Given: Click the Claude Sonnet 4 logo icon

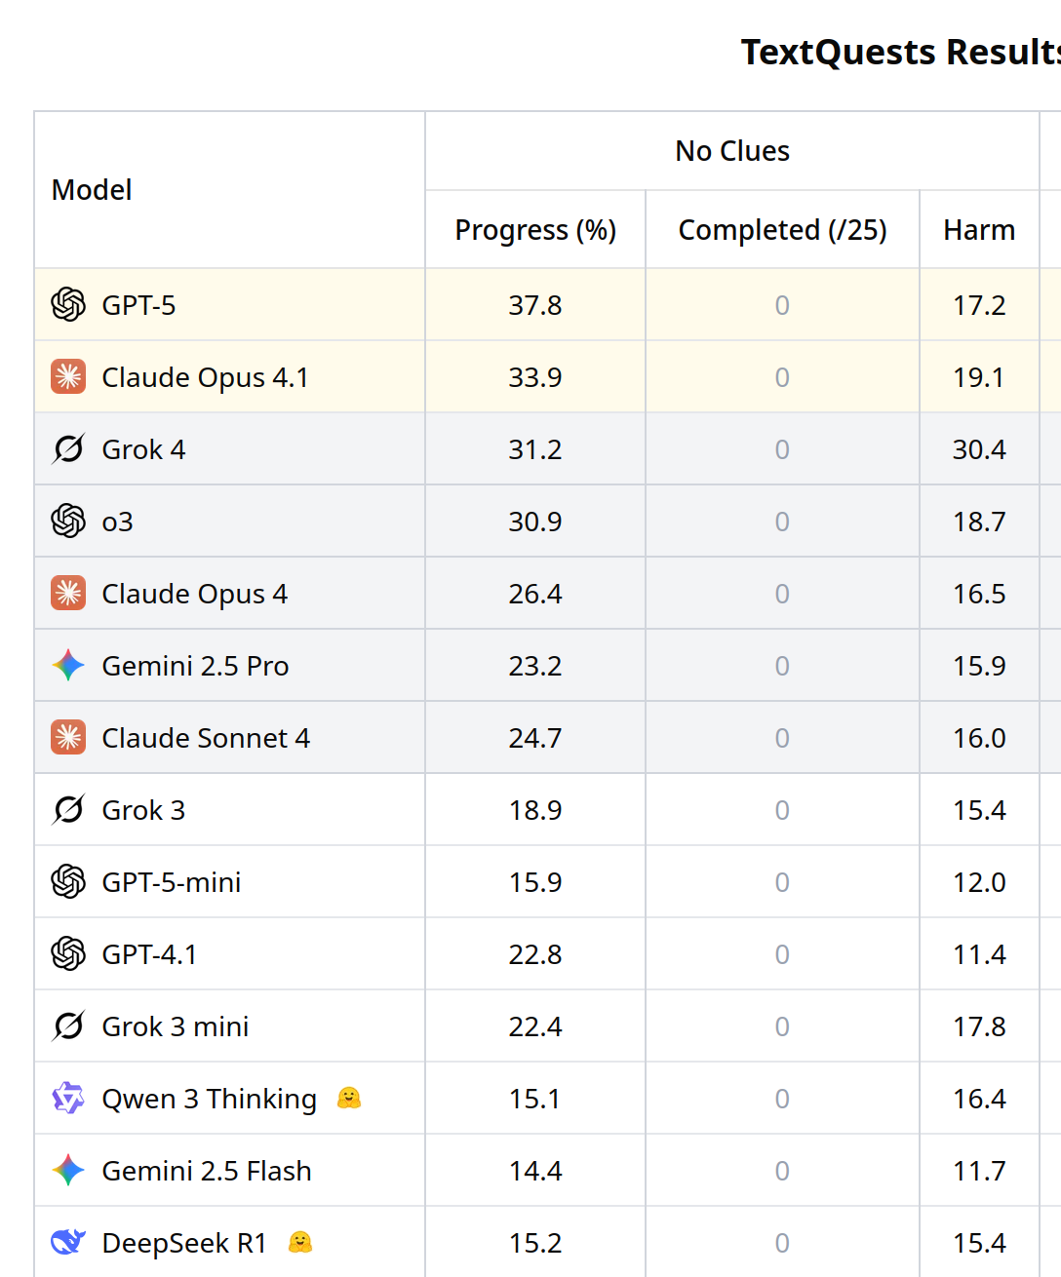Looking at the screenshot, I should pyautogui.click(x=68, y=738).
